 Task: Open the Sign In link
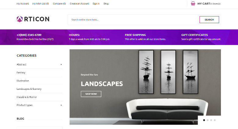(x=96, y=4)
